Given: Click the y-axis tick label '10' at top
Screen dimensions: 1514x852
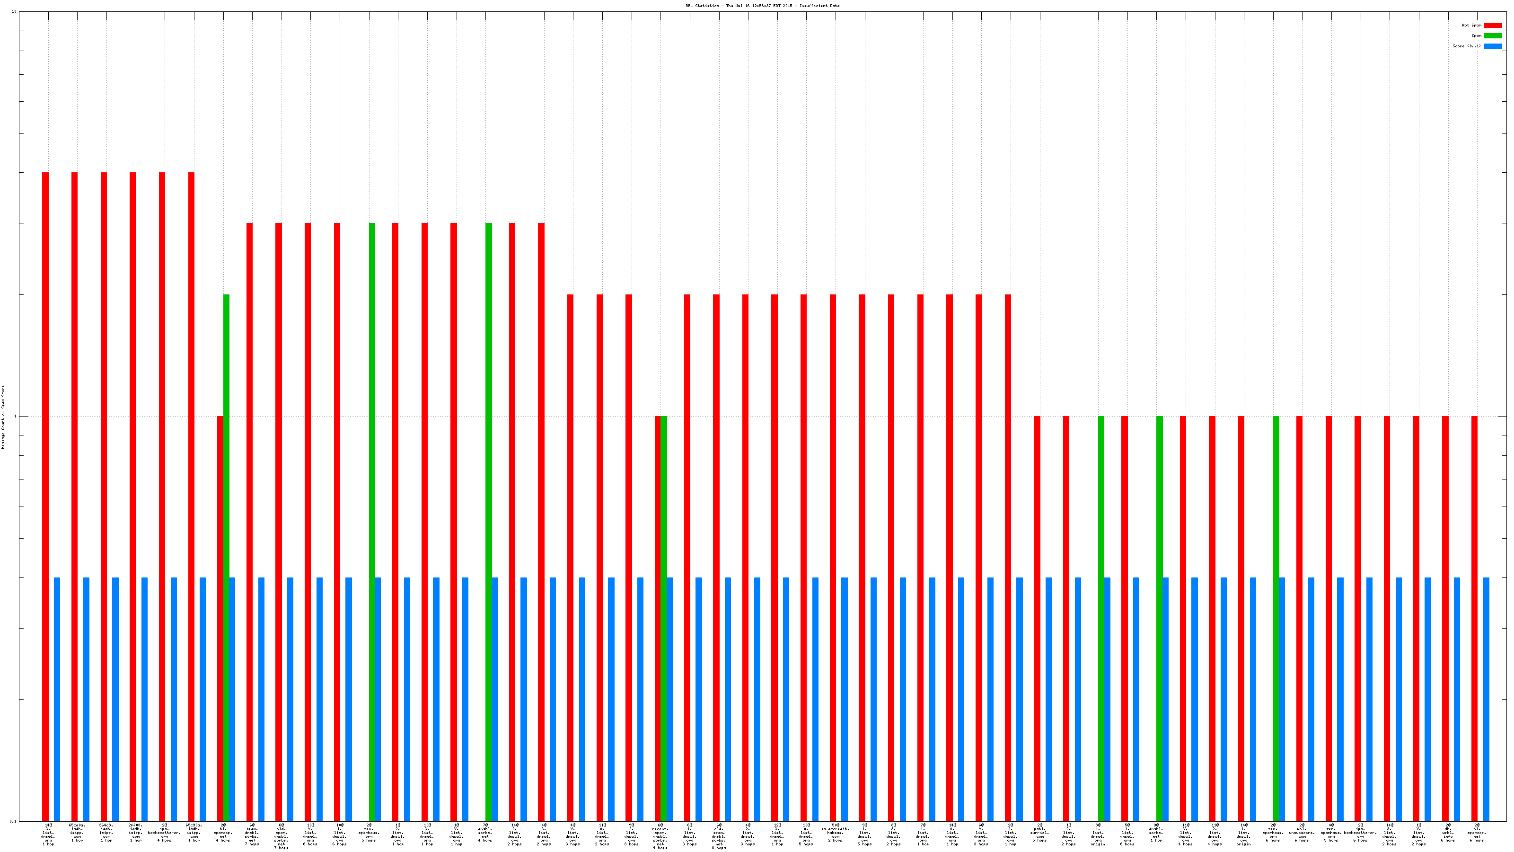Looking at the screenshot, I should [14, 12].
